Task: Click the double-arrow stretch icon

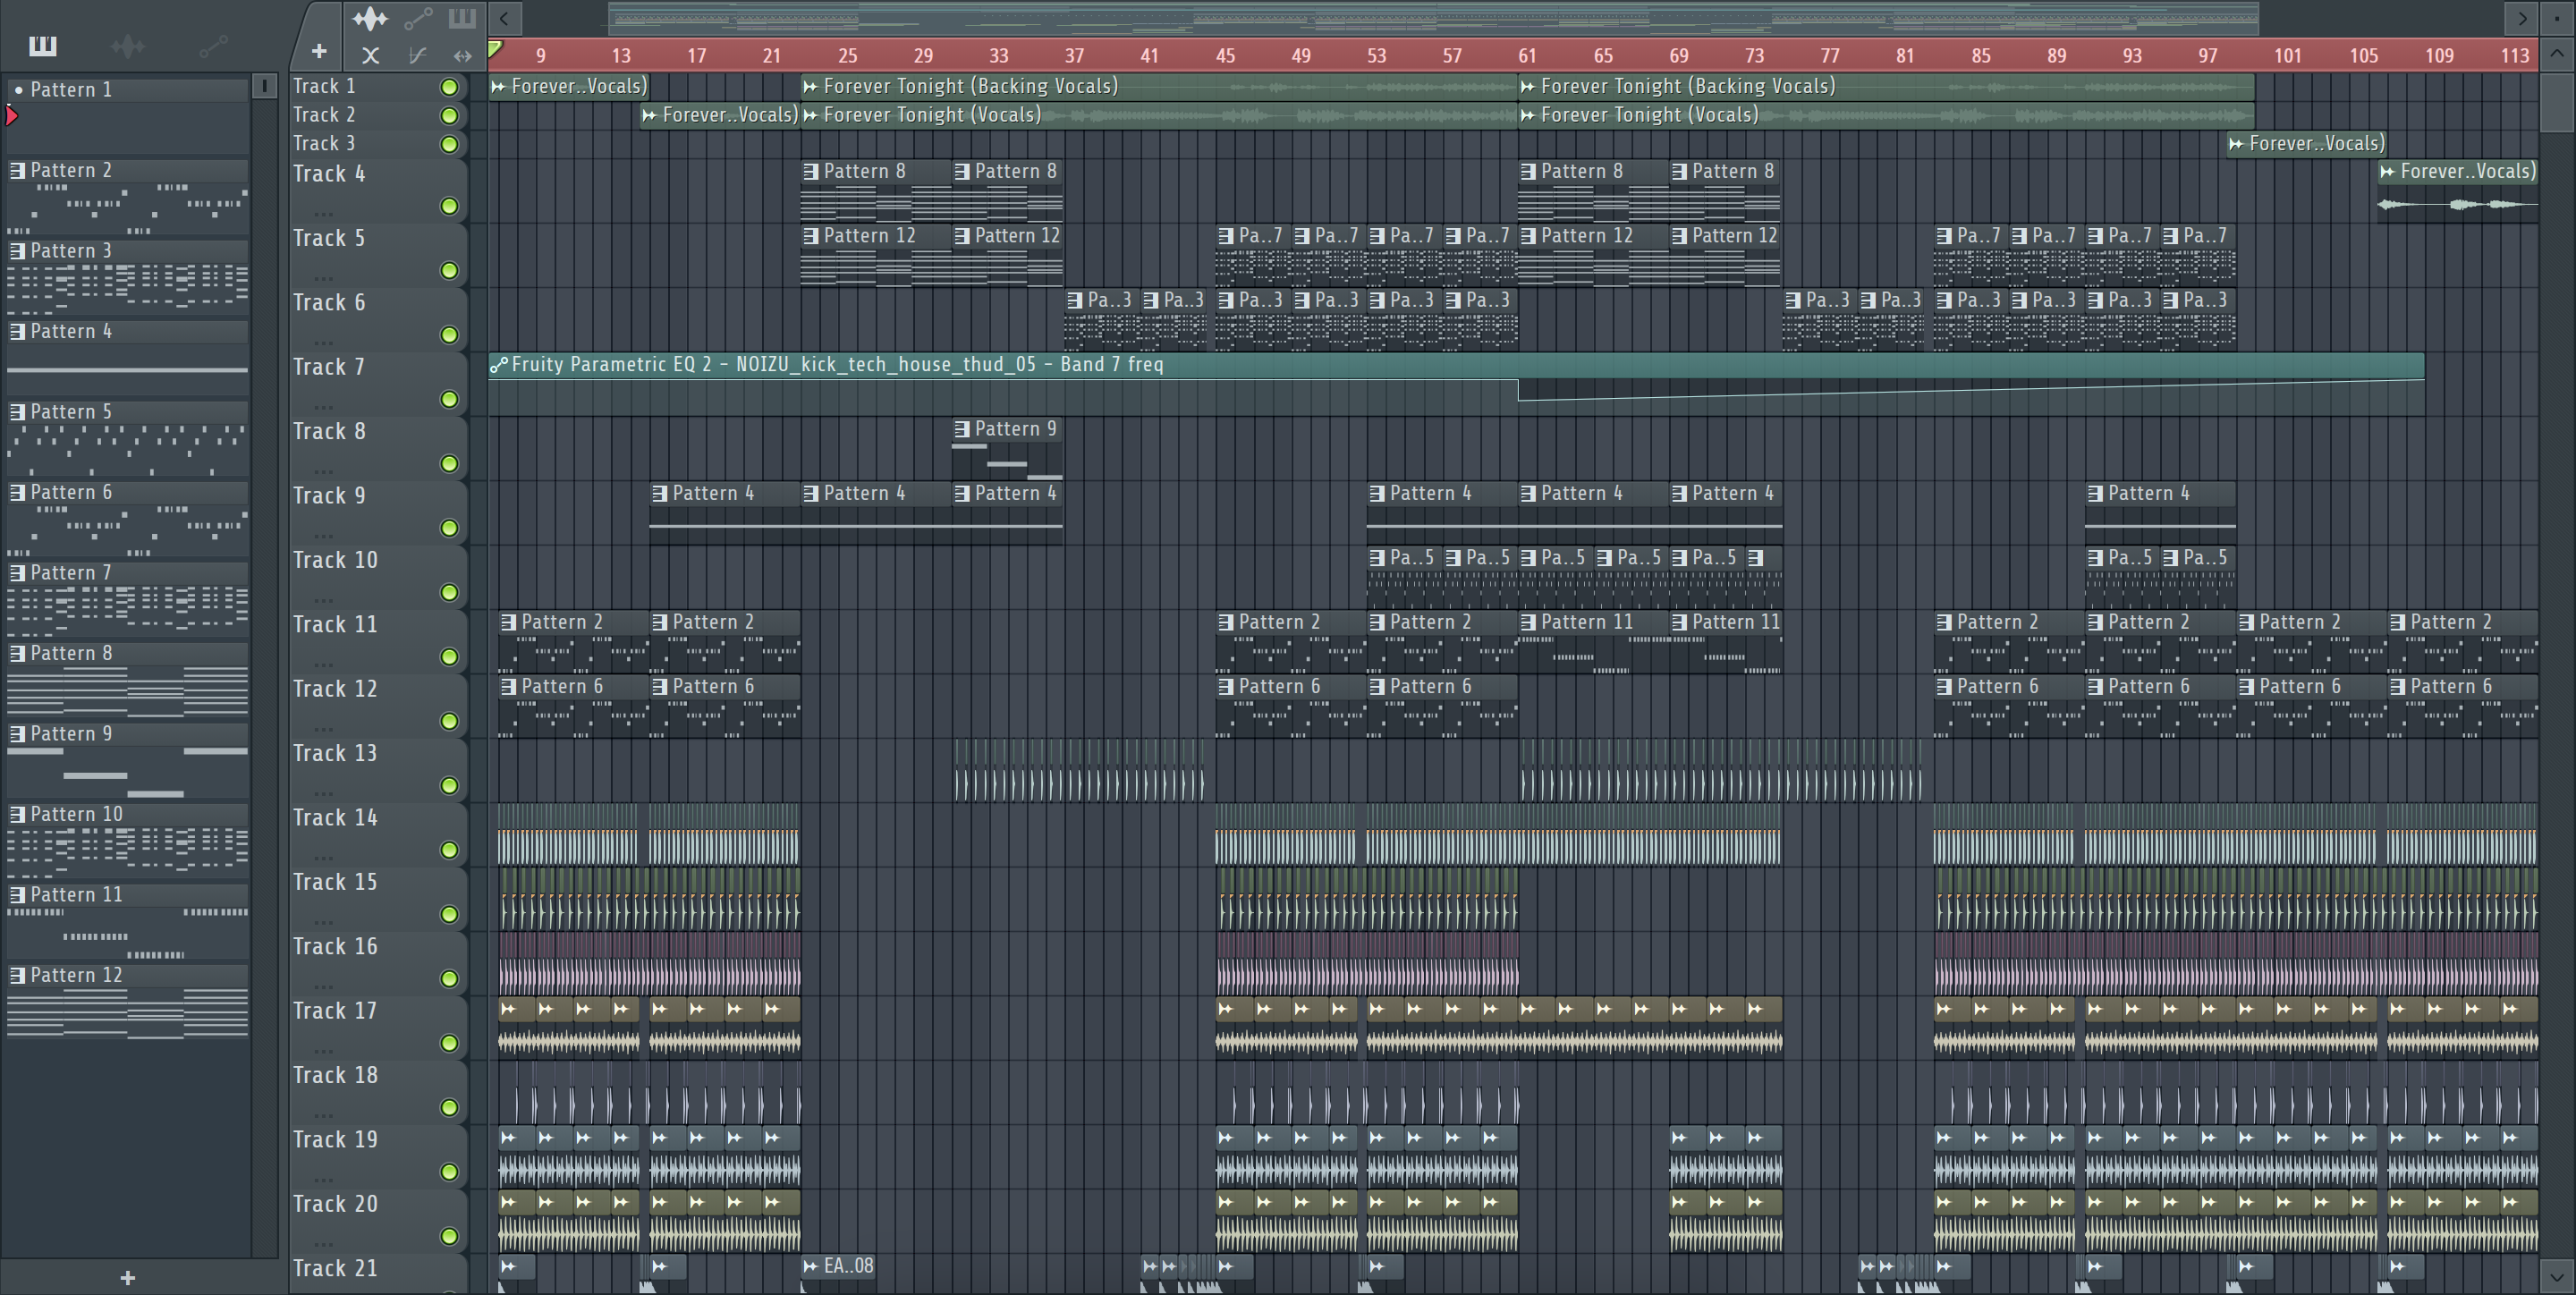Action: tap(462, 56)
